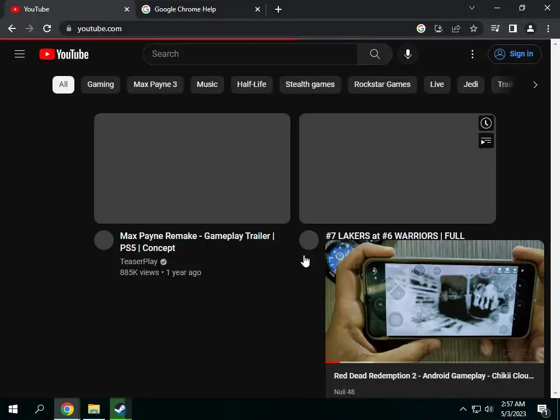The height and width of the screenshot is (420, 560).
Task: Open Steam from the taskbar
Action: pos(120,409)
